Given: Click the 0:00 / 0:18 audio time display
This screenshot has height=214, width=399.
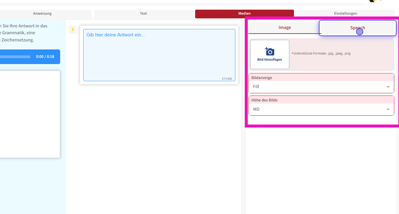Looking at the screenshot, I should [x=45, y=57].
